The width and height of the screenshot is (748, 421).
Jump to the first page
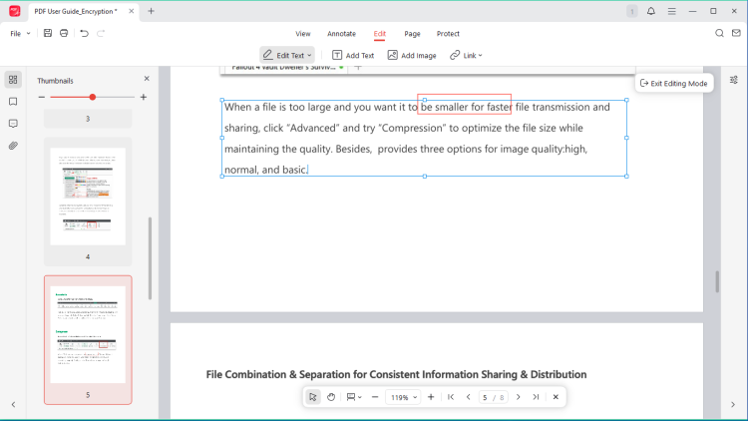pyautogui.click(x=451, y=397)
